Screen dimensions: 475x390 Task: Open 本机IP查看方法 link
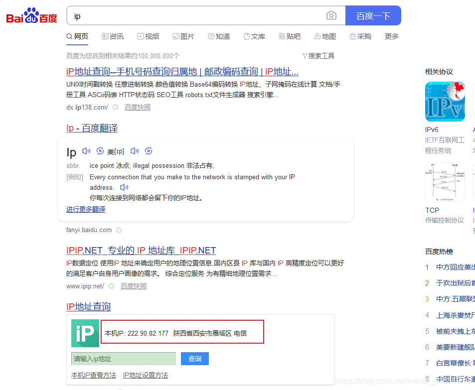[94, 375]
